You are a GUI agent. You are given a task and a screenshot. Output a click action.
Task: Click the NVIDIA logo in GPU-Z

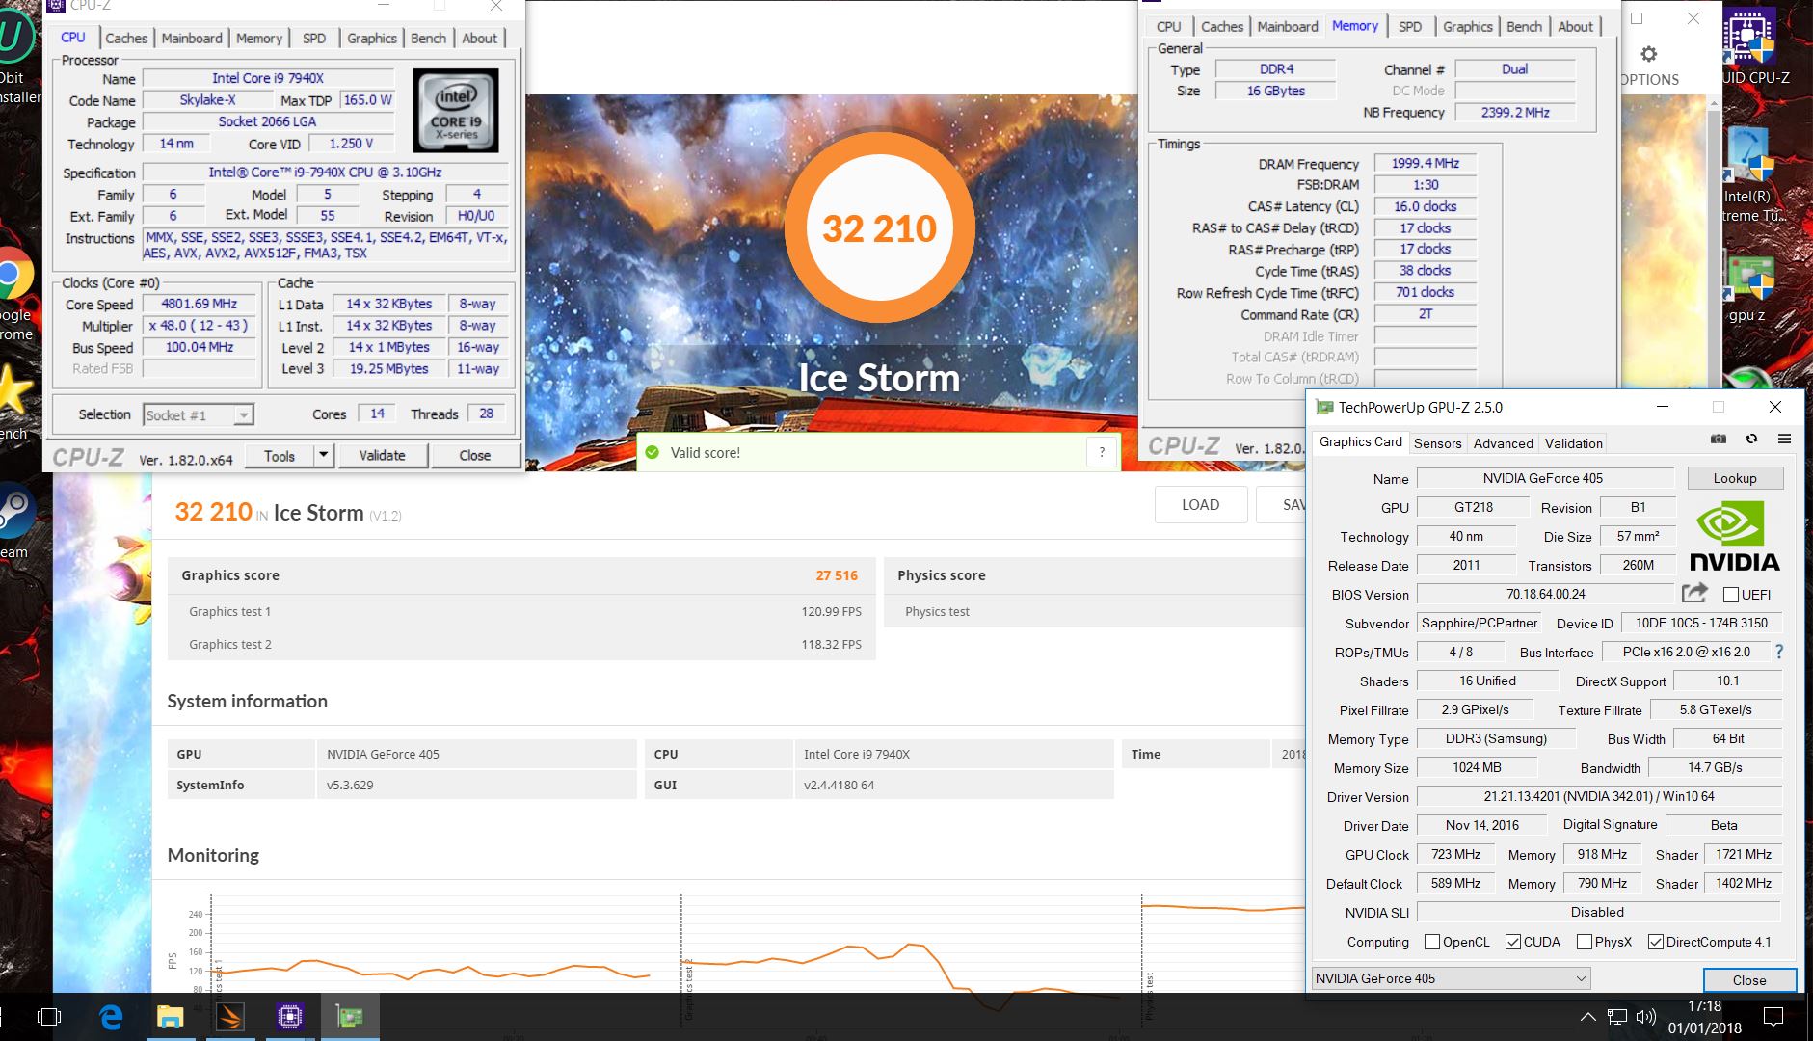point(1735,537)
